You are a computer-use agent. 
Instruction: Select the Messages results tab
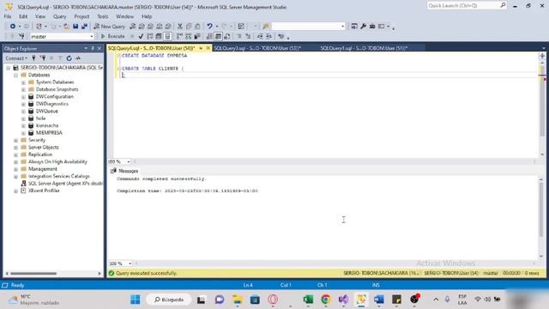point(124,171)
